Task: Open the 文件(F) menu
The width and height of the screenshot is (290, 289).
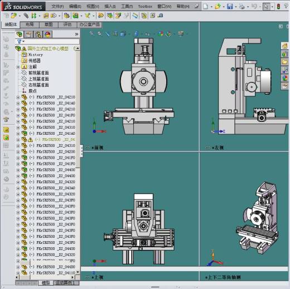Action: click(x=57, y=7)
